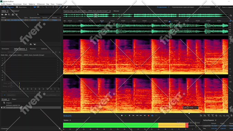Switch to Waveform editor view

pos(8,7)
